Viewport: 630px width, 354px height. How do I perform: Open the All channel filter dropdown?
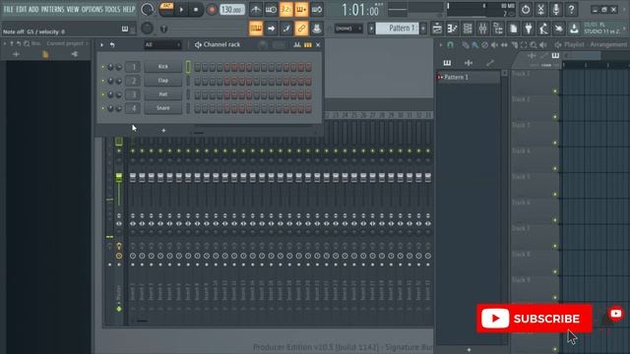coord(162,44)
